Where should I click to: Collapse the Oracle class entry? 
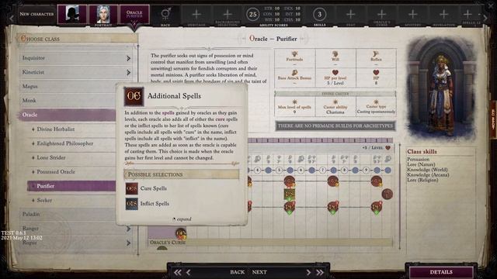point(68,115)
